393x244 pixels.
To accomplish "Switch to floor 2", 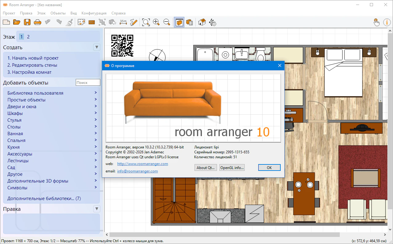I will point(28,37).
